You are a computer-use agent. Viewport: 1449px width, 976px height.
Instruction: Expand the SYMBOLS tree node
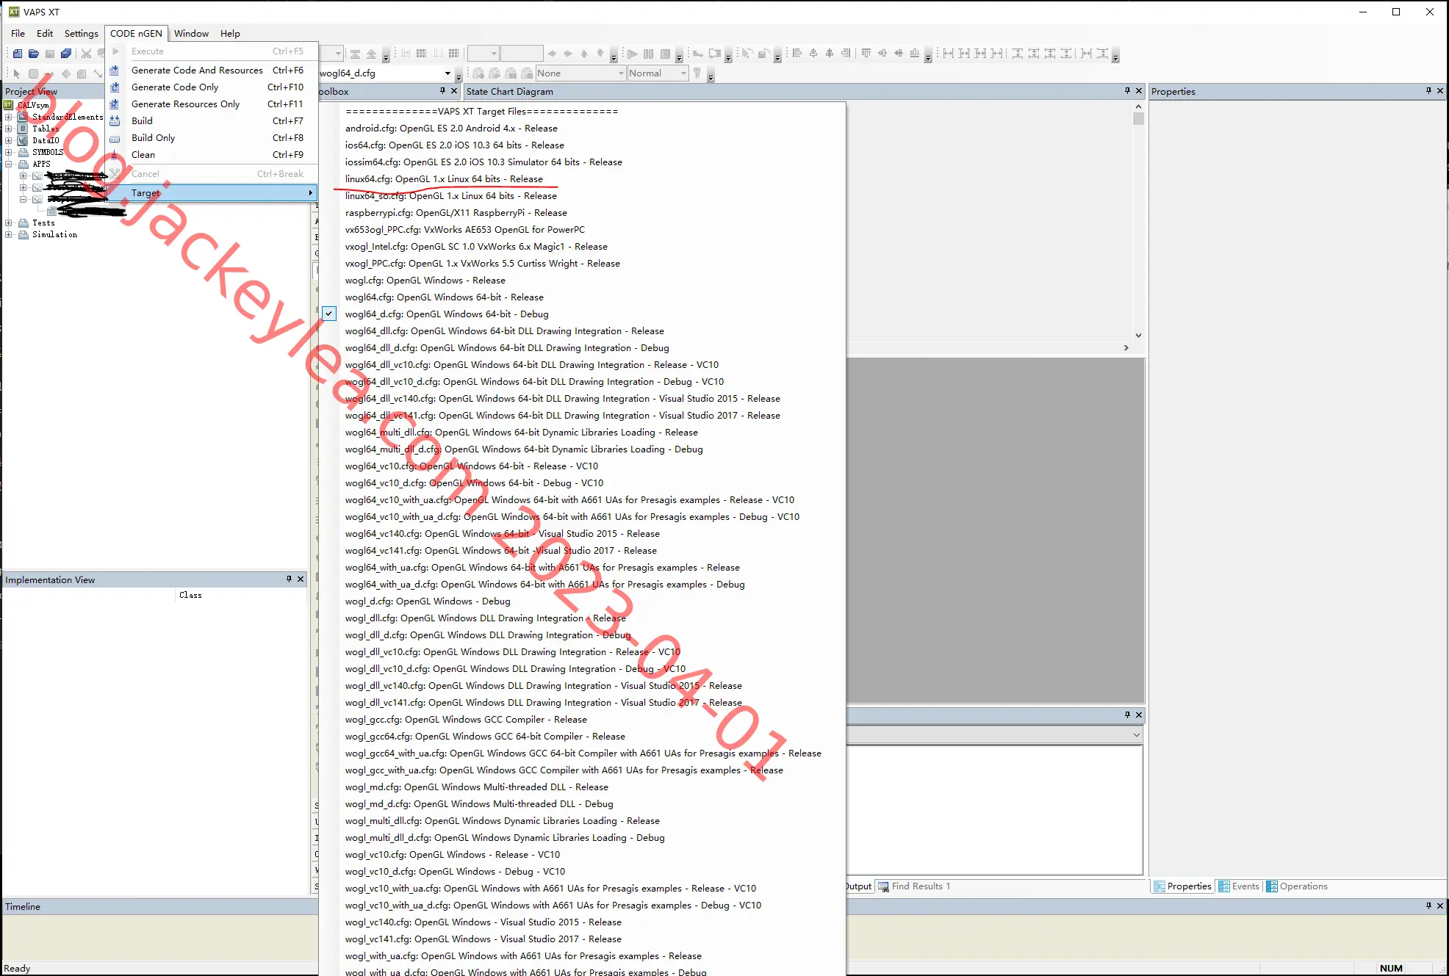tap(9, 152)
